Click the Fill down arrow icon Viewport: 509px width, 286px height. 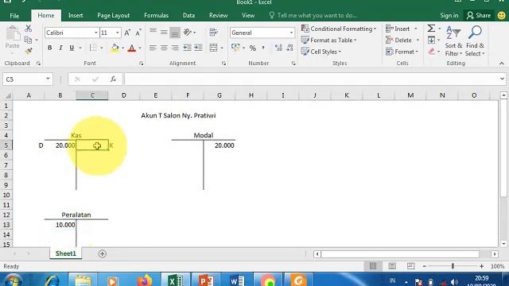coord(431,41)
